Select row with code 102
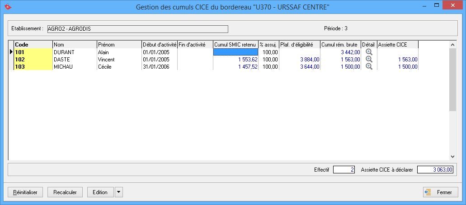This screenshot has width=466, height=205. click(x=33, y=59)
